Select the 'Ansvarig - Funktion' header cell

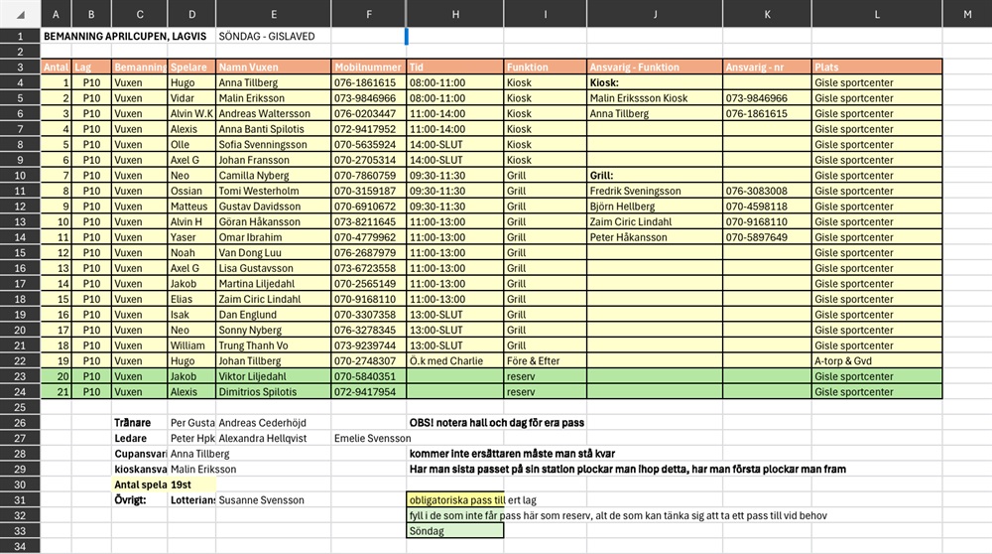pyautogui.click(x=654, y=68)
